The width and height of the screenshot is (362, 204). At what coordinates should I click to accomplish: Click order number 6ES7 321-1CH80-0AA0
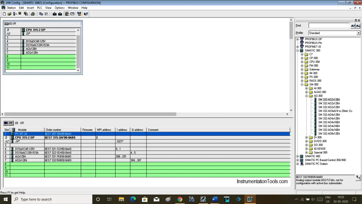[58, 149]
